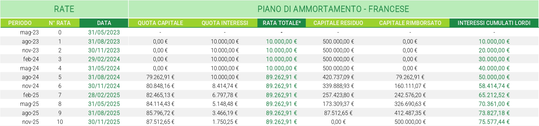
Task: Click the date cell 31/08/2024
Action: click(x=104, y=77)
